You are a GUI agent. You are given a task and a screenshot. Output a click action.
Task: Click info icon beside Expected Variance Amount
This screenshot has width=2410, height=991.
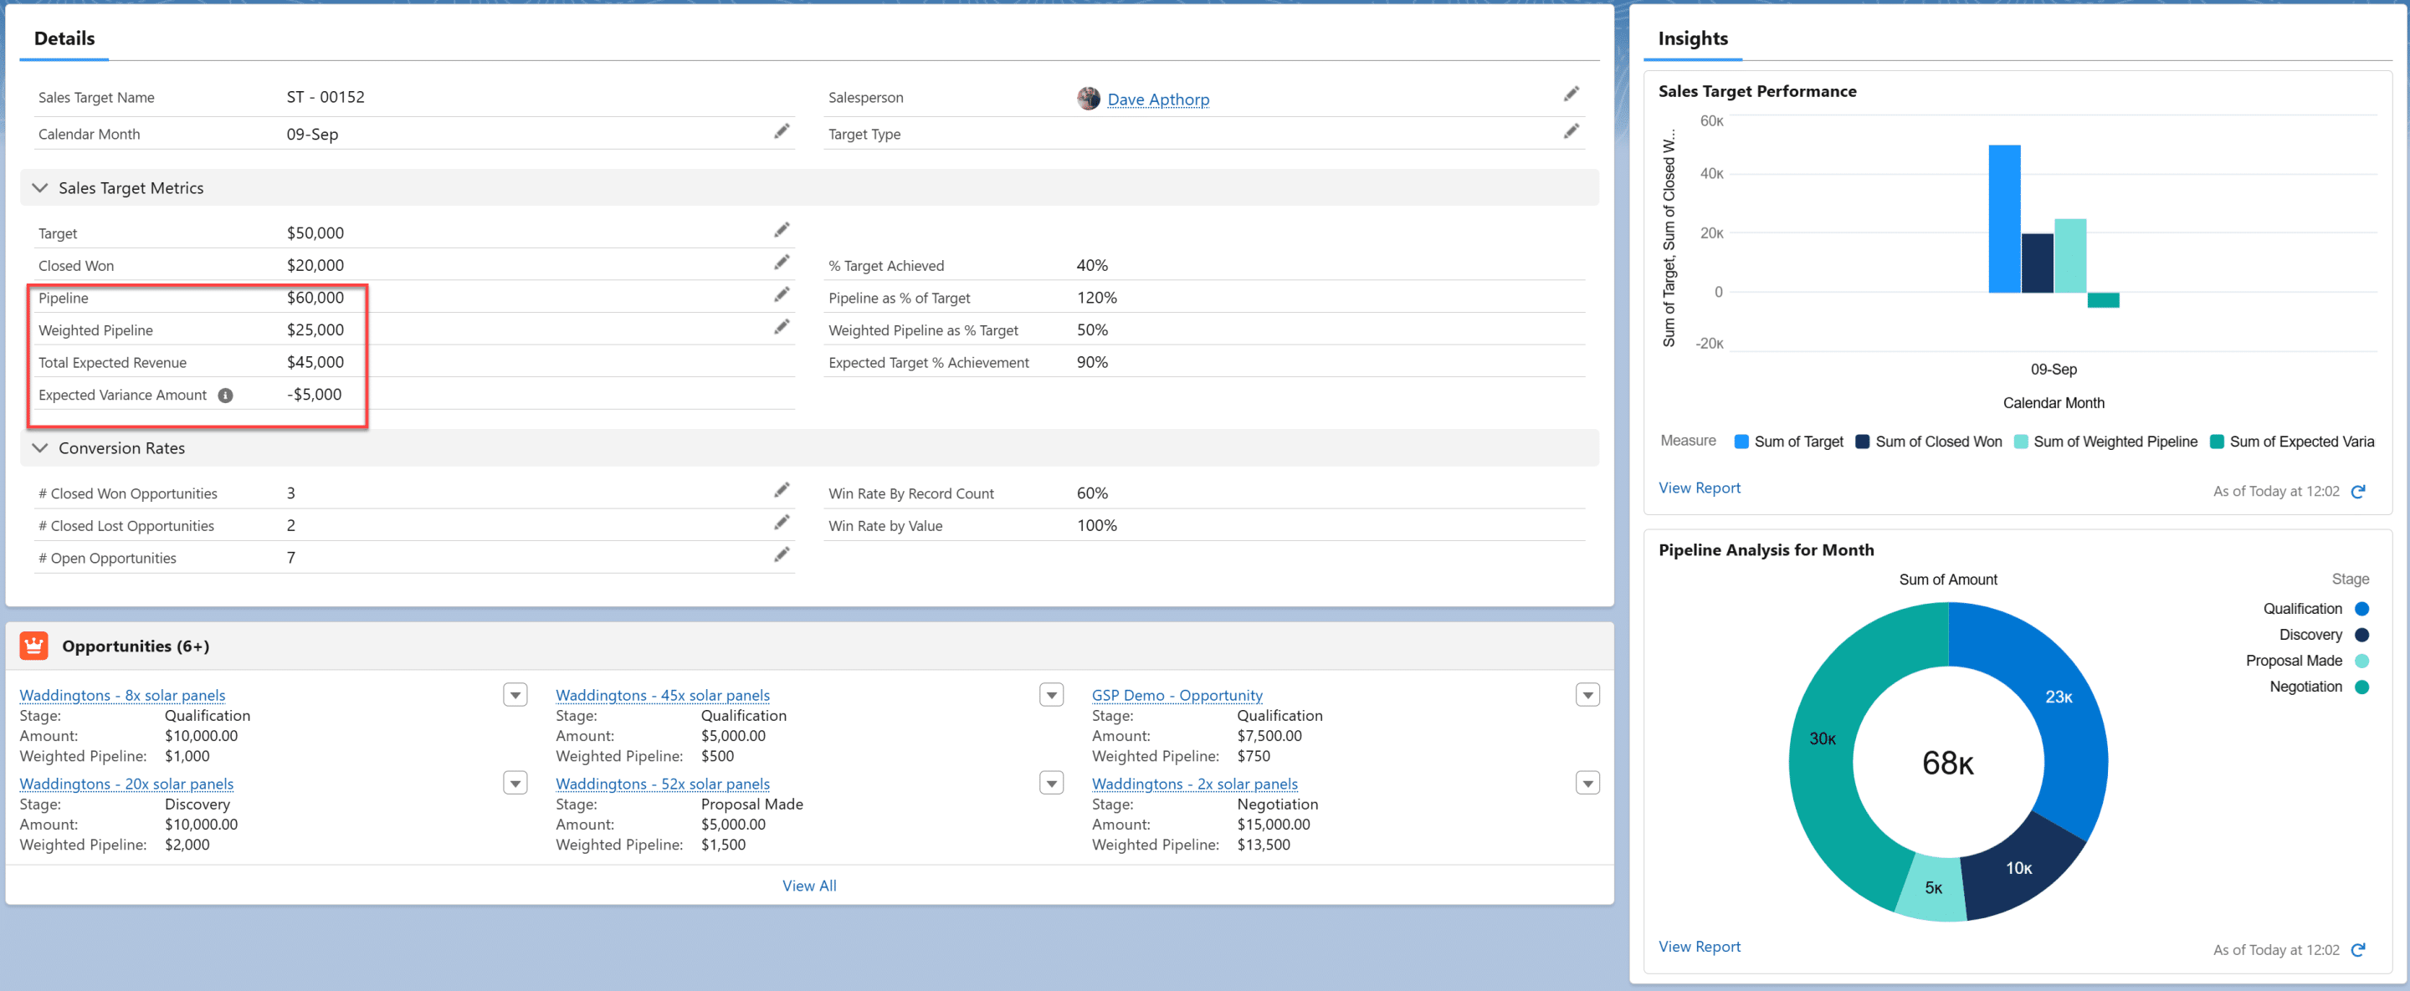coord(225,396)
